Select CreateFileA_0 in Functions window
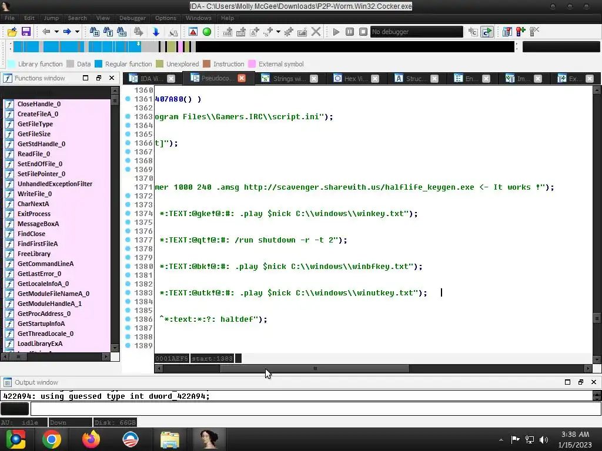 click(x=58, y=114)
